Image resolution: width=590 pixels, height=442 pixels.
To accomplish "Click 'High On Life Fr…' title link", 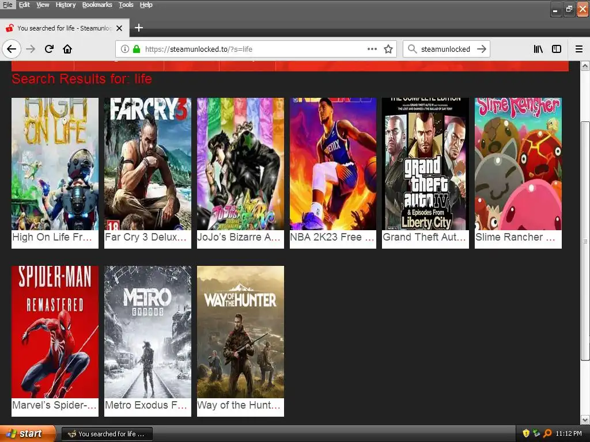I will click(52, 237).
